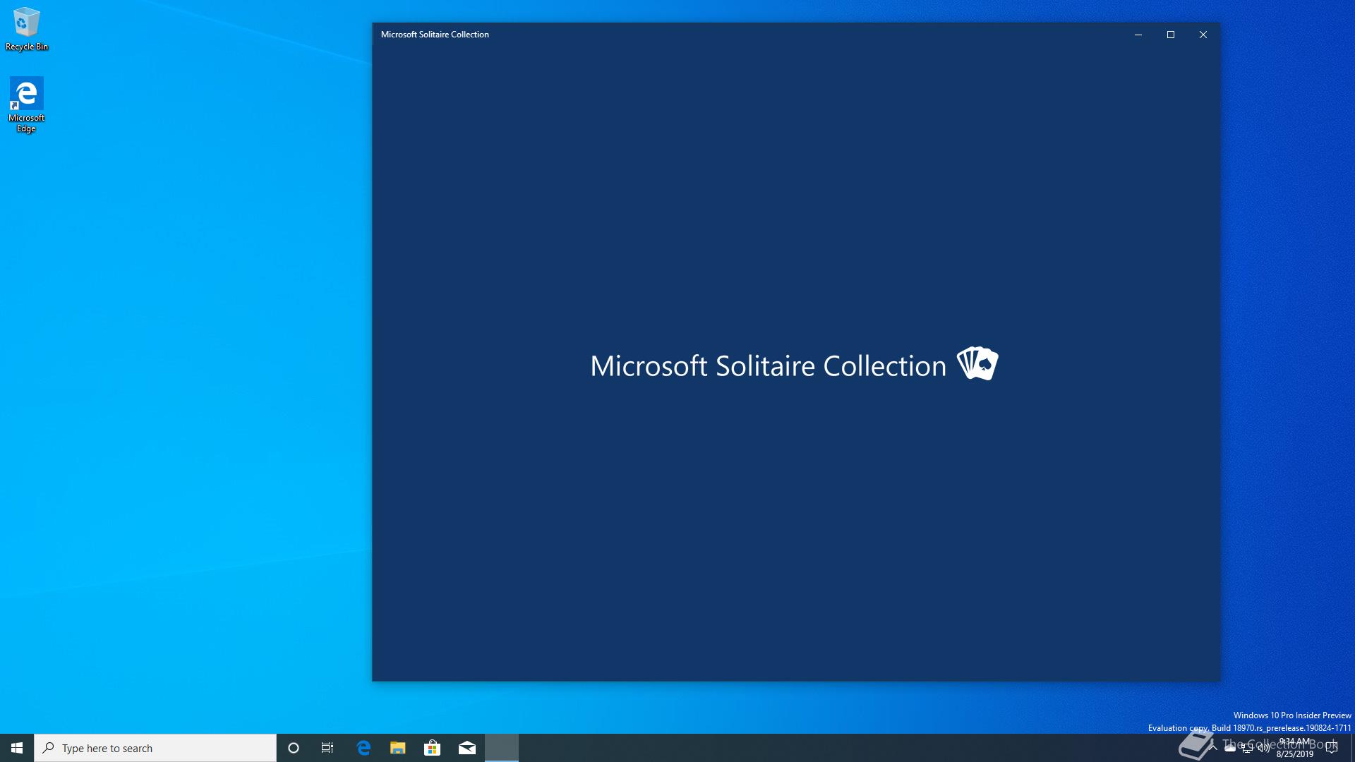
Task: Select the Microsoft Edge desktop shortcut
Action: (26, 104)
